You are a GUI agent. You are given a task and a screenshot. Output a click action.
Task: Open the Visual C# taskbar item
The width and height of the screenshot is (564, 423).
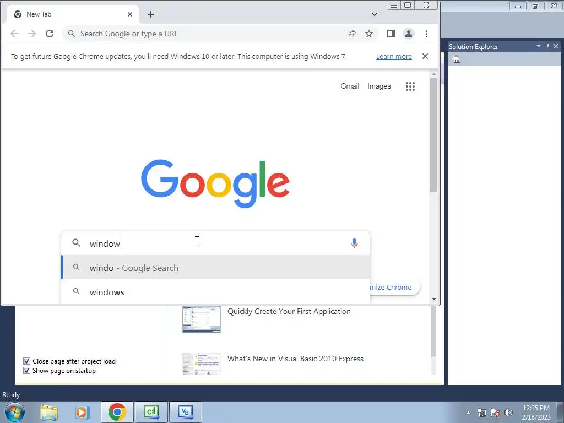tap(151, 412)
